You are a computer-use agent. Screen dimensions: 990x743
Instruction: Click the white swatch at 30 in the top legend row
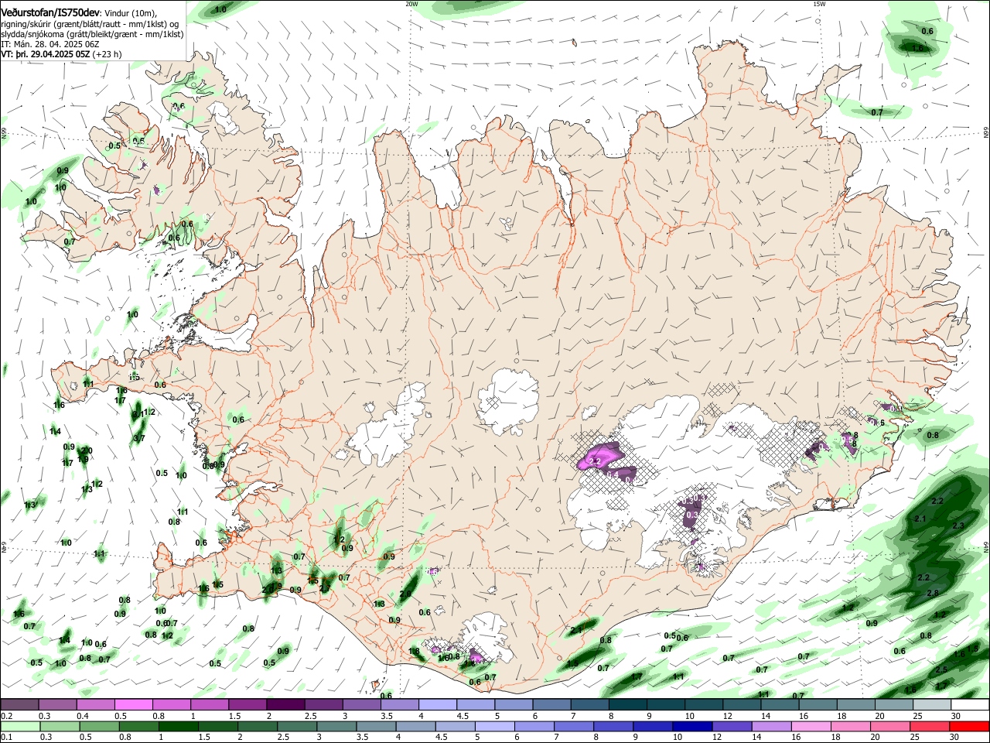970,705
